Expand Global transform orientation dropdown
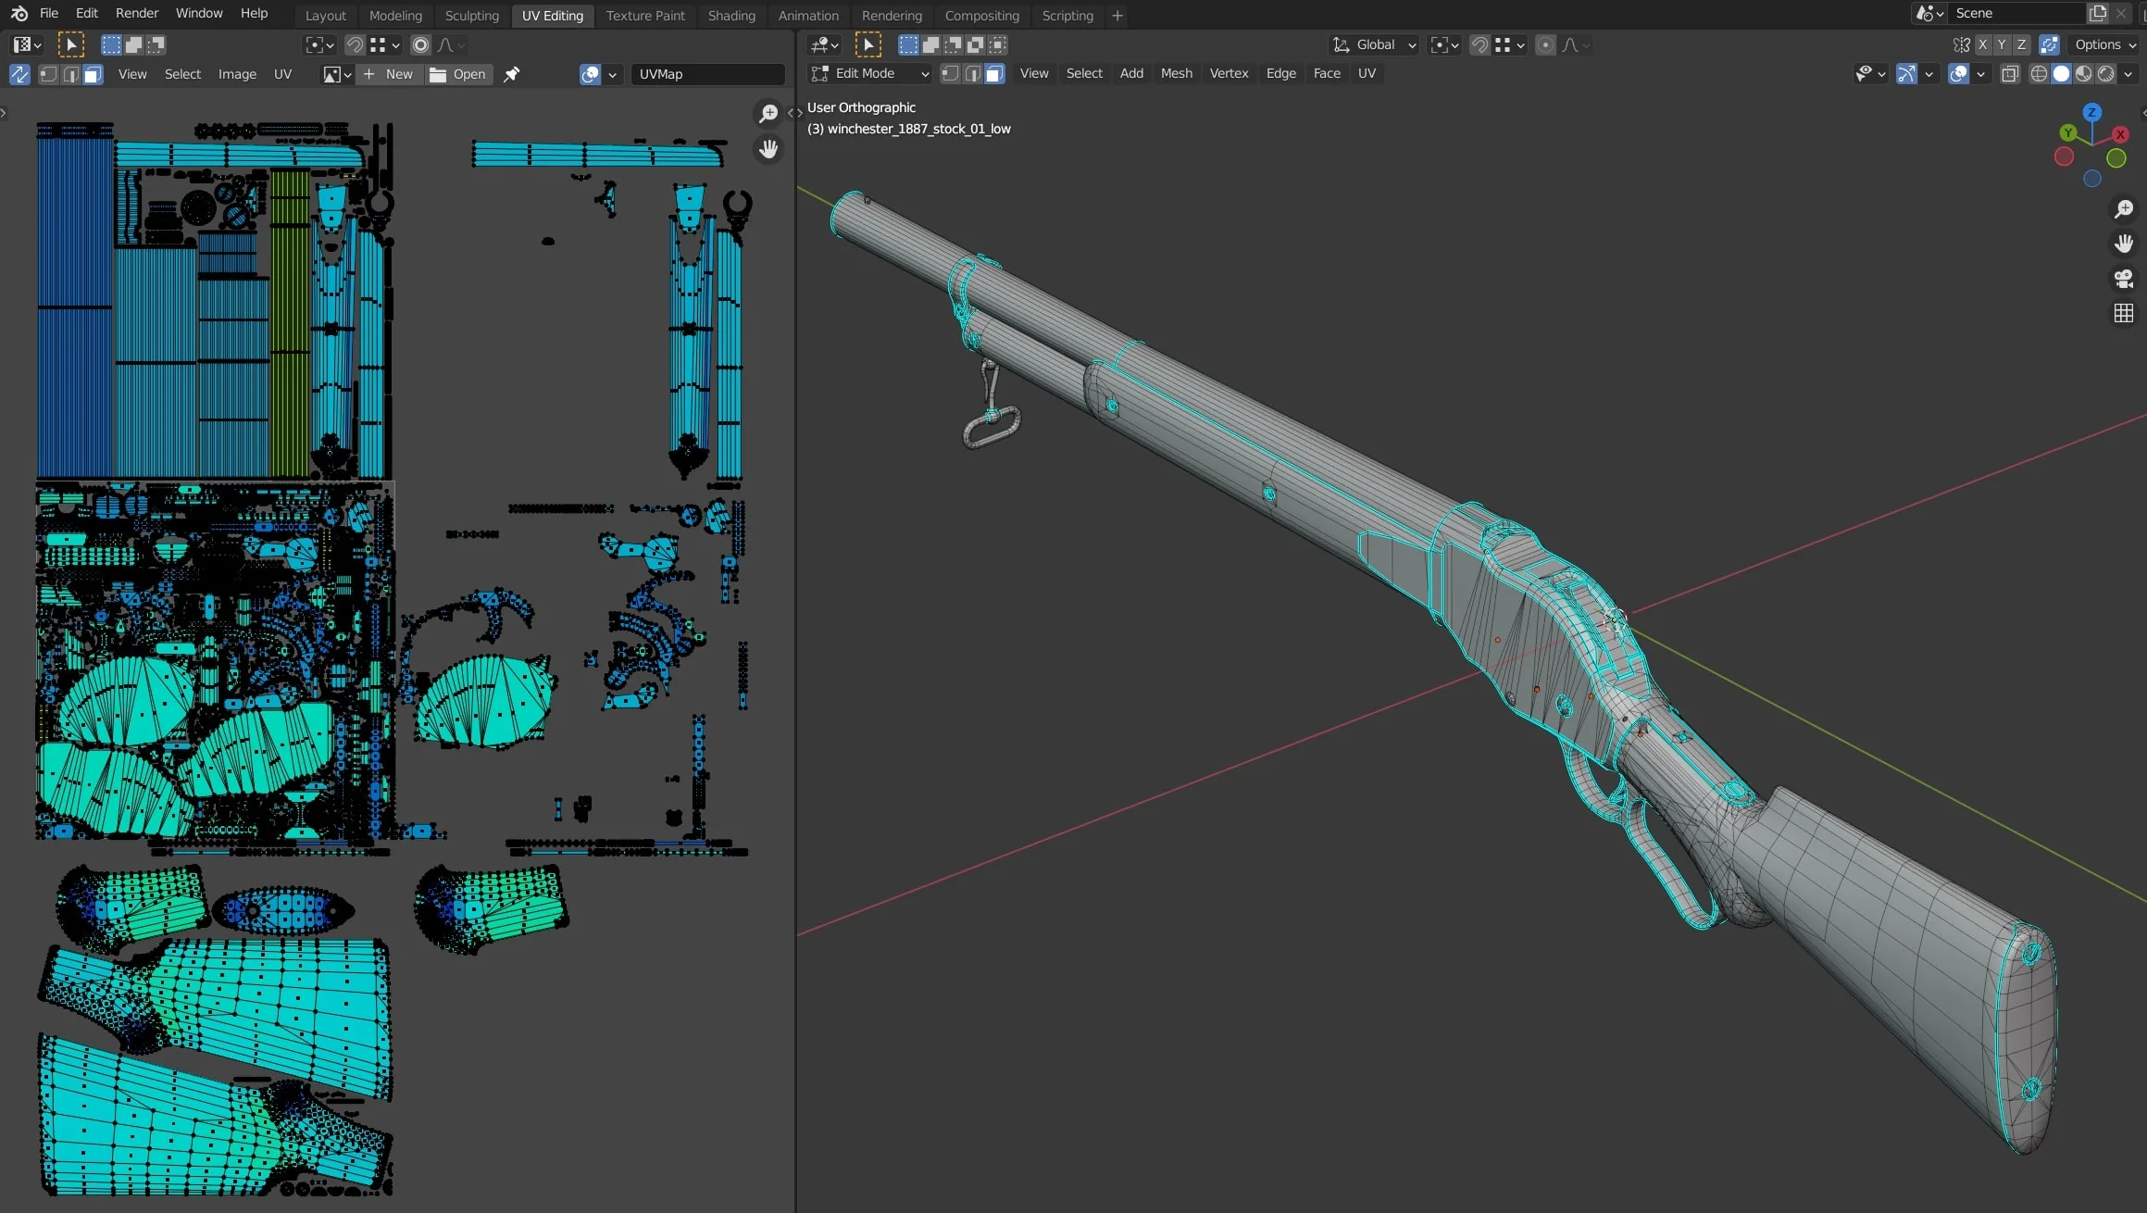This screenshot has width=2147, height=1213. [1374, 44]
